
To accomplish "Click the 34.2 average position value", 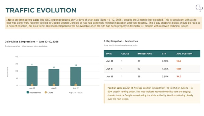I will pos(179,76).
